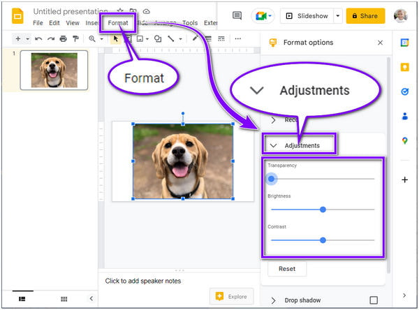Select the line tool
Screen dimensions: 419x310
tap(171, 39)
